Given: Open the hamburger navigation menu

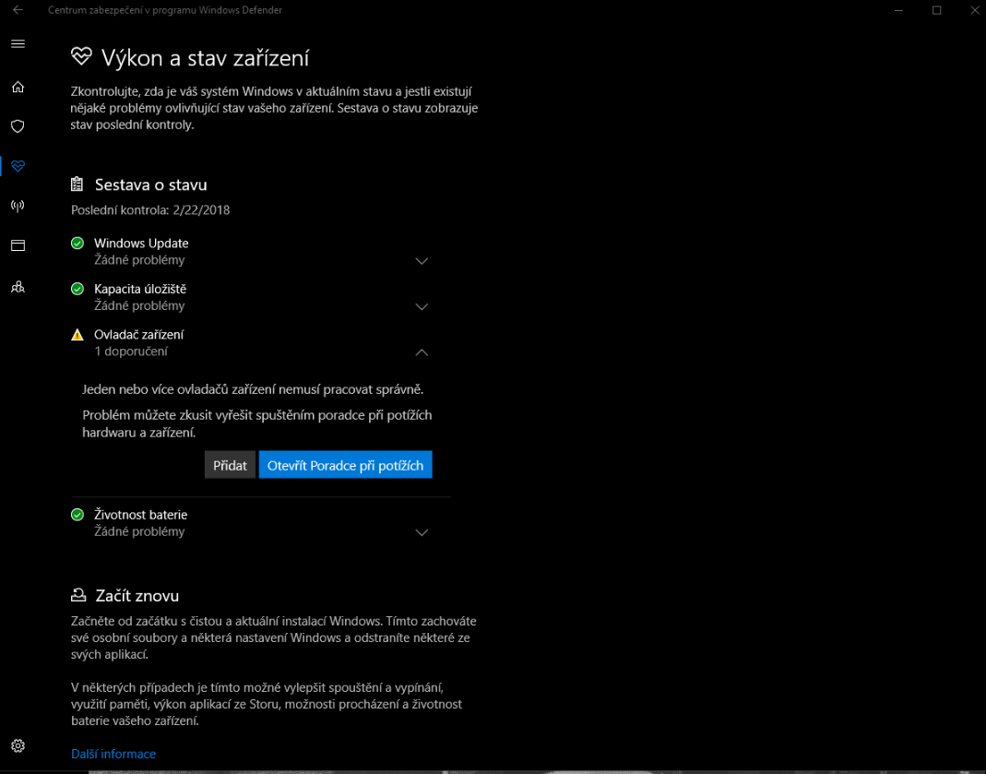Looking at the screenshot, I should [18, 44].
